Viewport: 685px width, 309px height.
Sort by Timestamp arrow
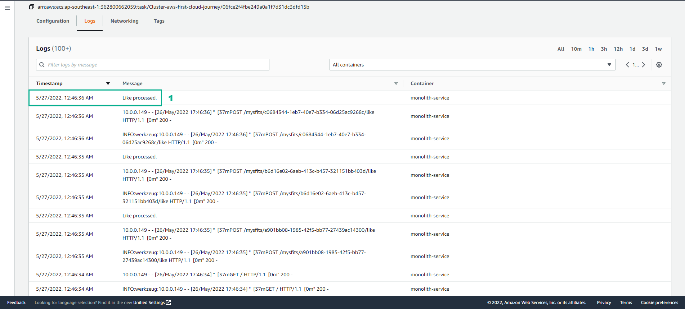(108, 83)
